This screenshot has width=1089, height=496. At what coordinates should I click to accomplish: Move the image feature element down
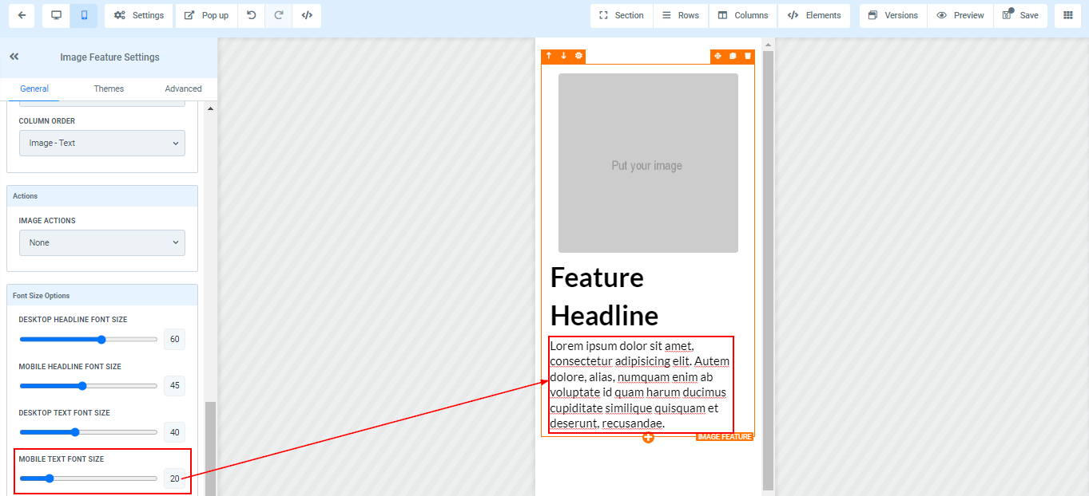(563, 56)
